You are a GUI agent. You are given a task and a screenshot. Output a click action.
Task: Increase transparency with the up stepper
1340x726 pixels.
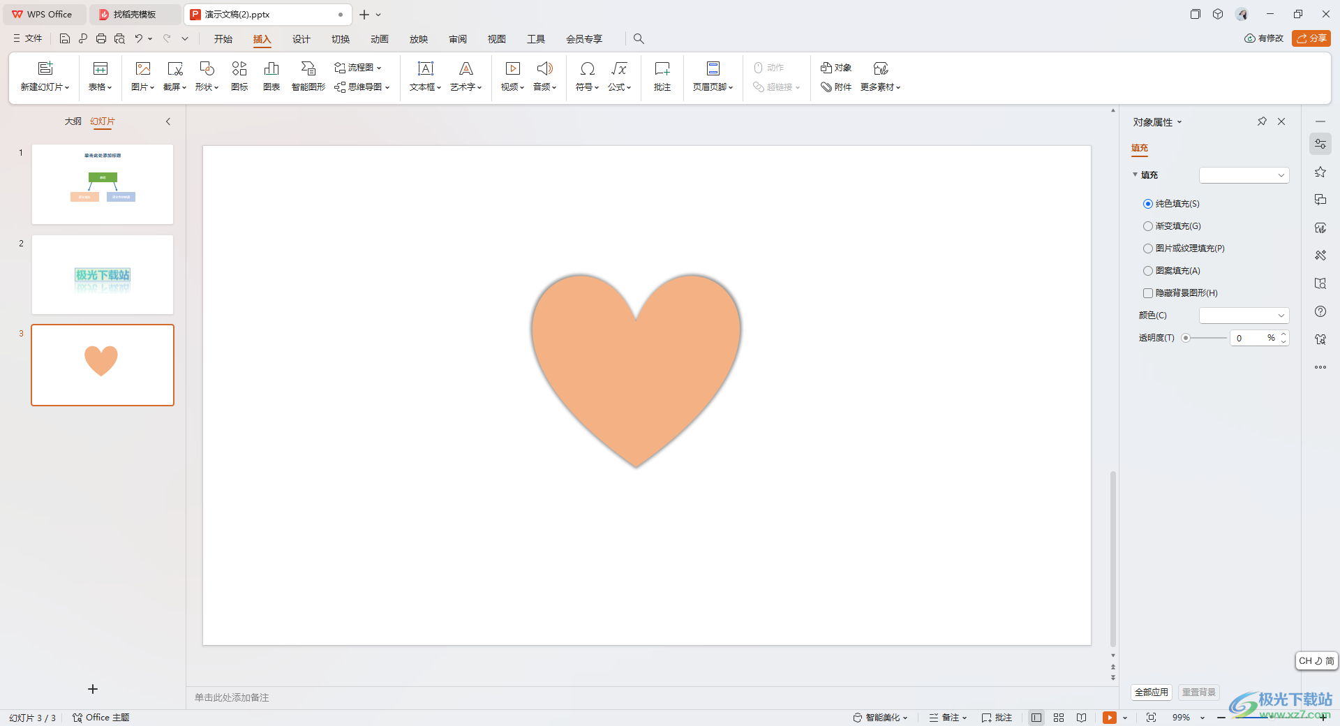pyautogui.click(x=1283, y=334)
